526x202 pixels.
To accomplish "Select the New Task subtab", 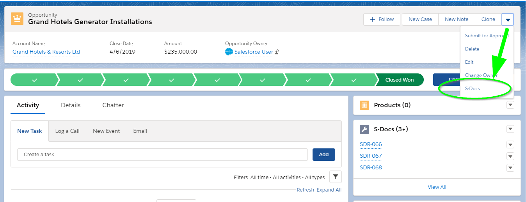I will pos(30,131).
